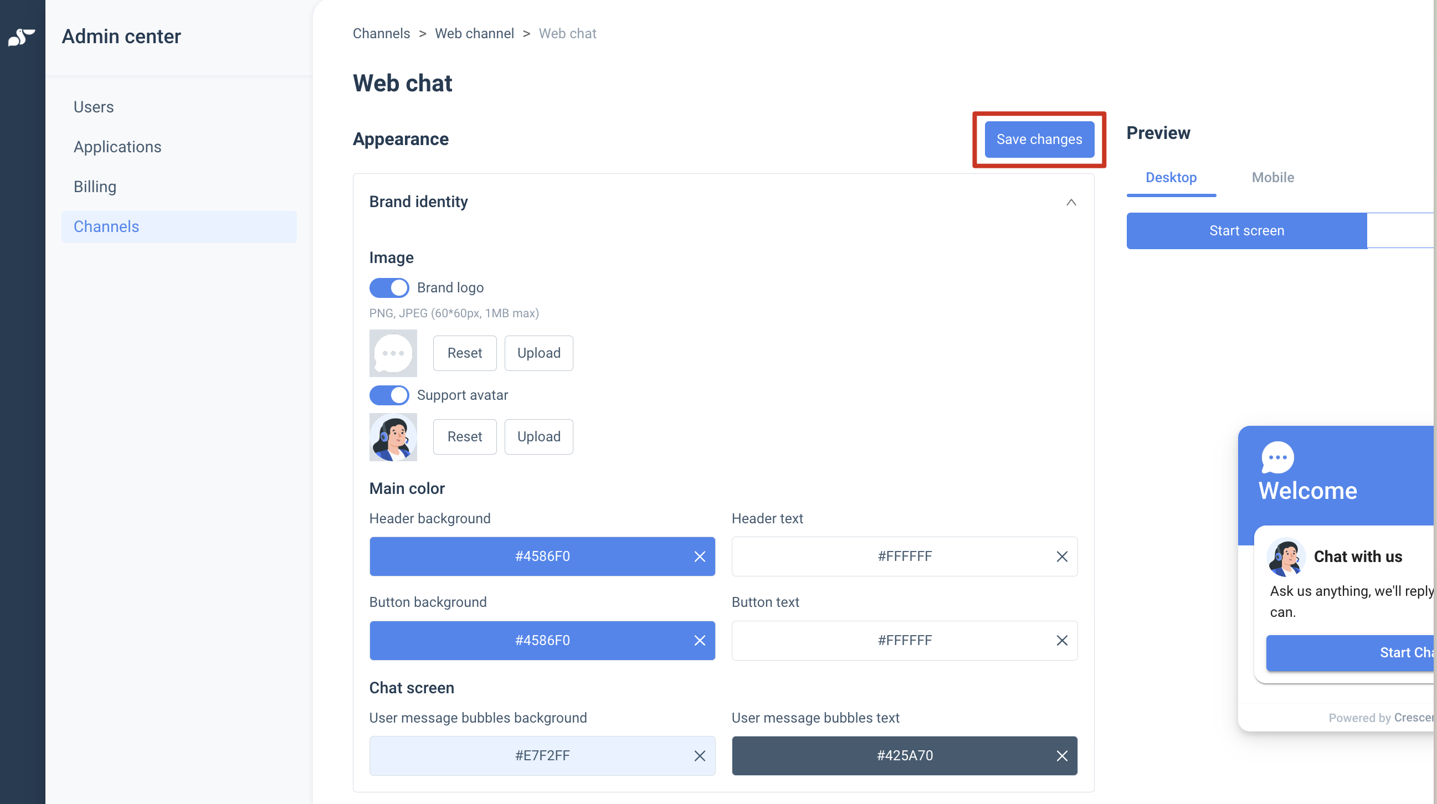The height and width of the screenshot is (804, 1437).
Task: Toggle the Brand logo switch
Action: pos(389,288)
